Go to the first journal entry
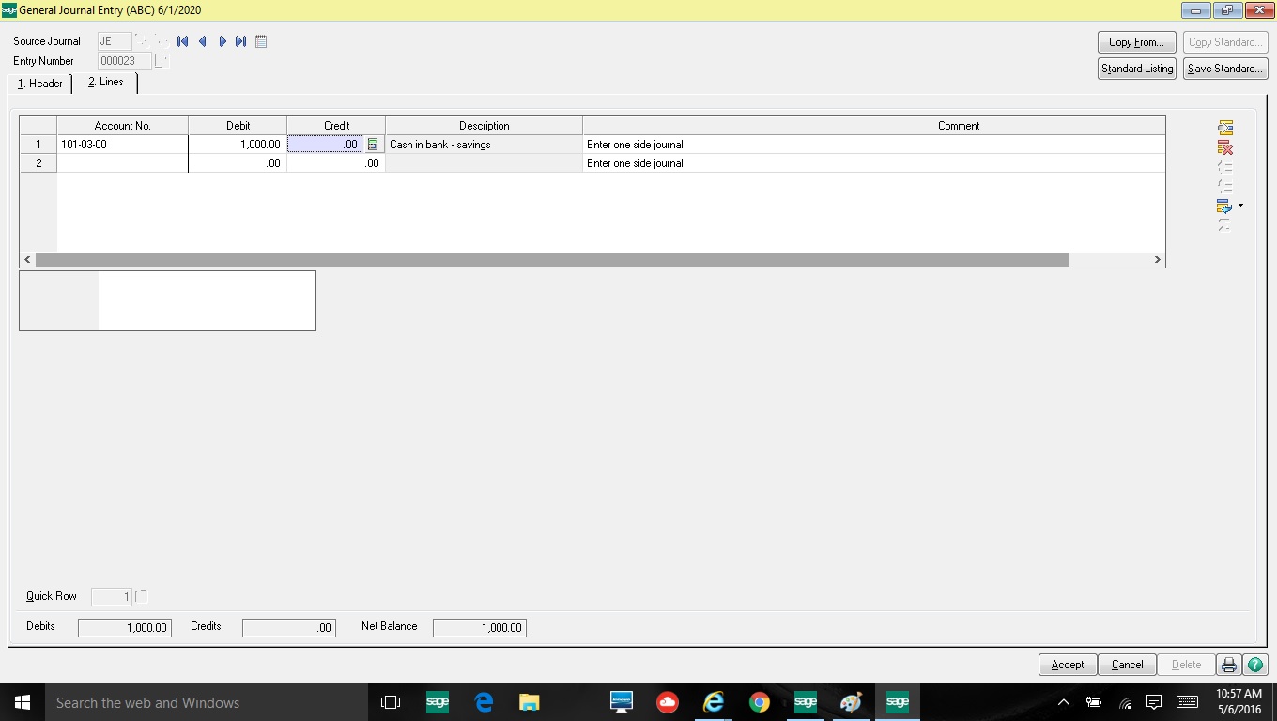Viewport: 1277px width, 721px height. click(182, 41)
